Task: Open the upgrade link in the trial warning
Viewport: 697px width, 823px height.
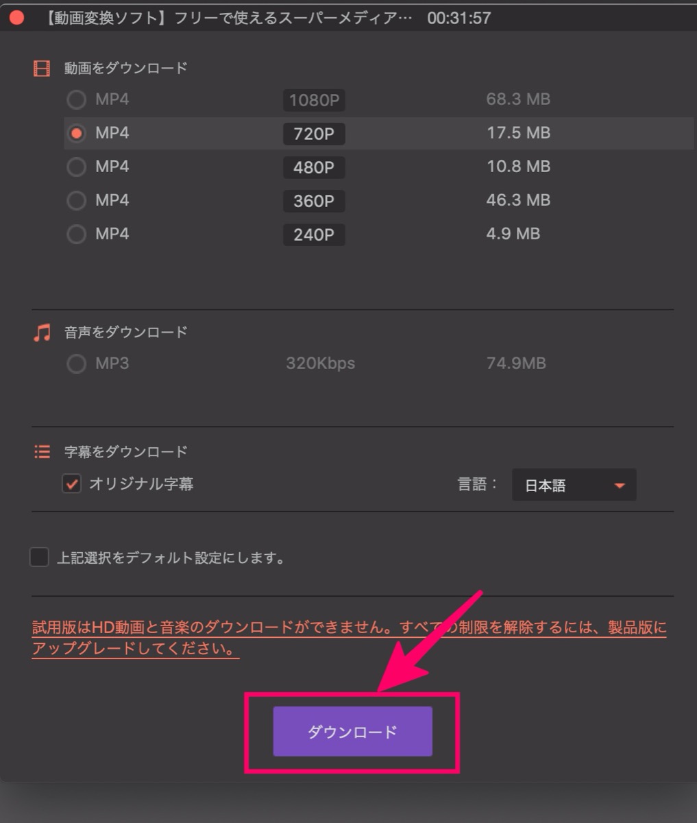Action: [x=349, y=638]
